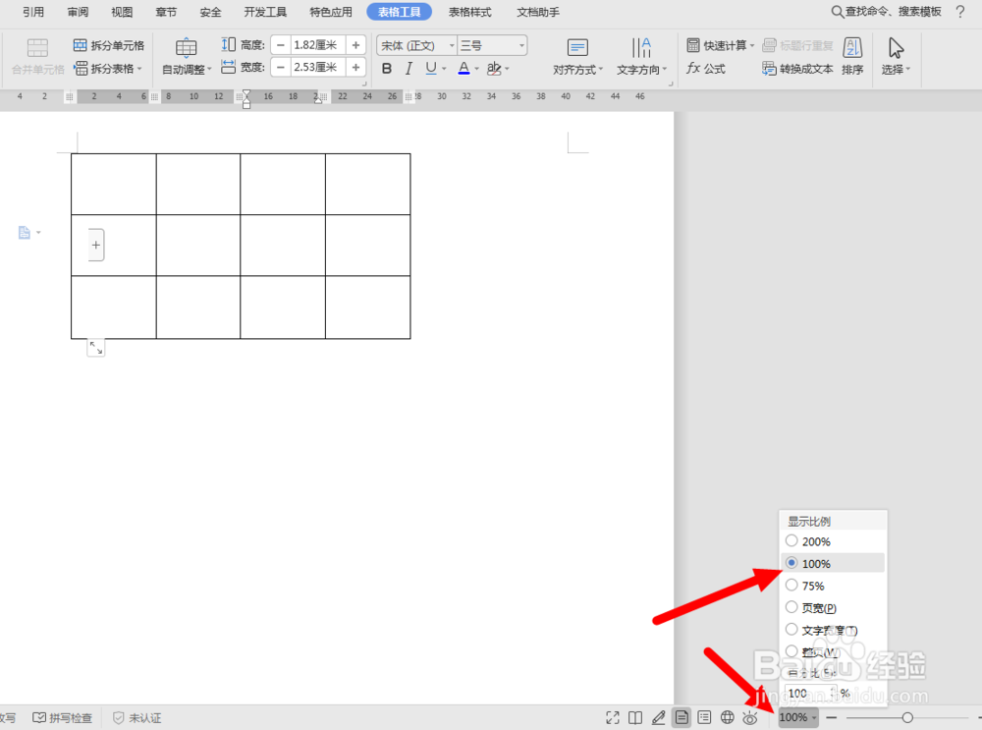Click the select (选择) cursor icon
Viewport: 982px width, 730px height.
[896, 47]
